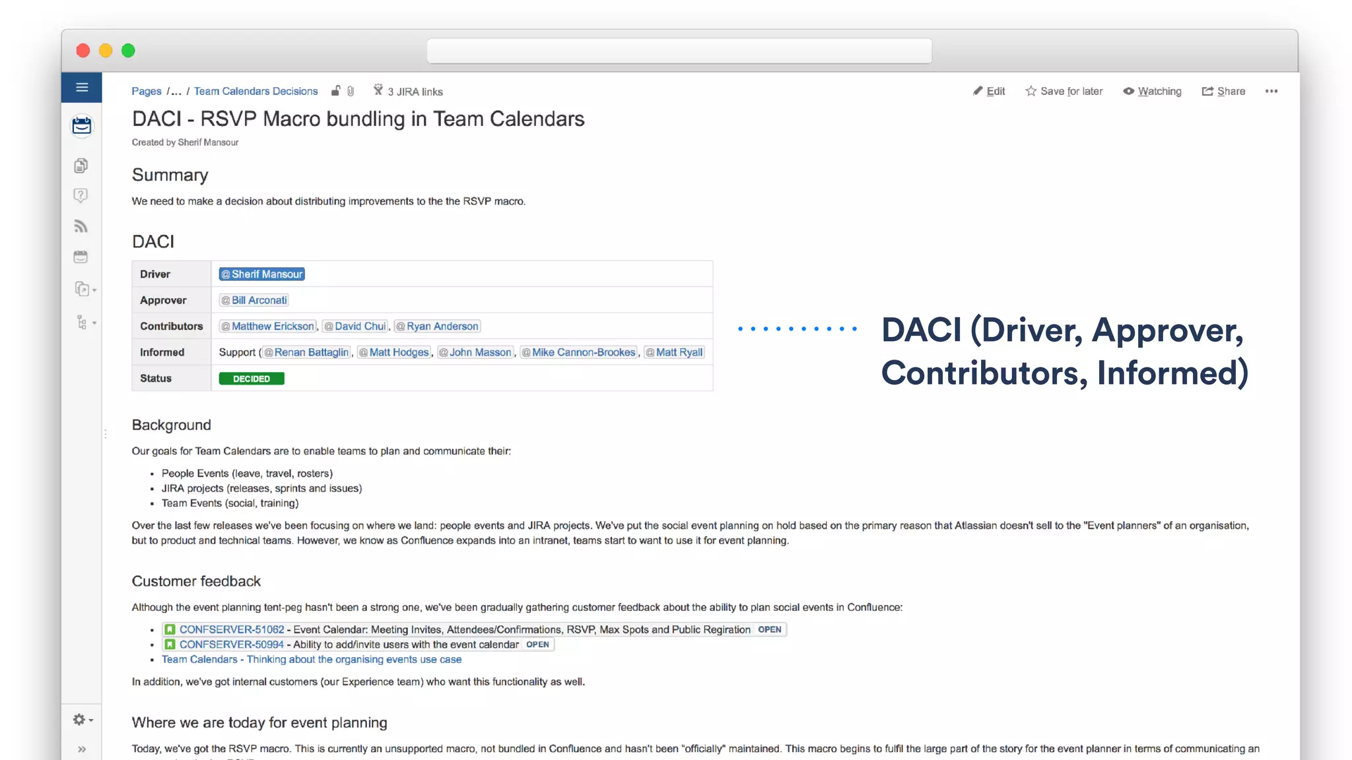The width and height of the screenshot is (1352, 760).
Task: Click the Summary heading
Action: [170, 175]
